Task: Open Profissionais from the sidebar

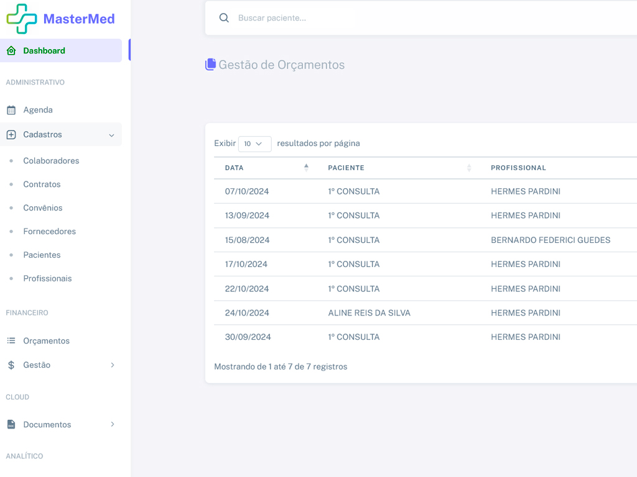Action: point(47,279)
